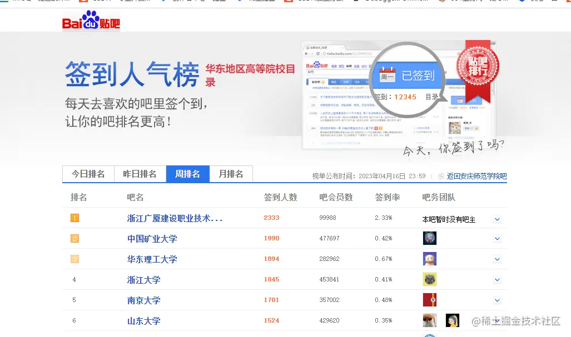
Task: Switch to the 昨日排名 tab
Action: tap(140, 174)
